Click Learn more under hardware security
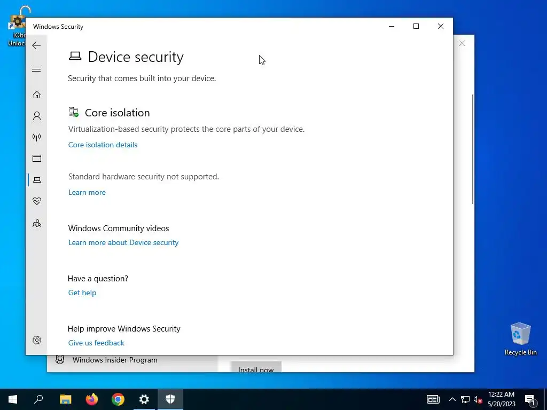Viewport: 547px width, 410px height. (x=87, y=192)
